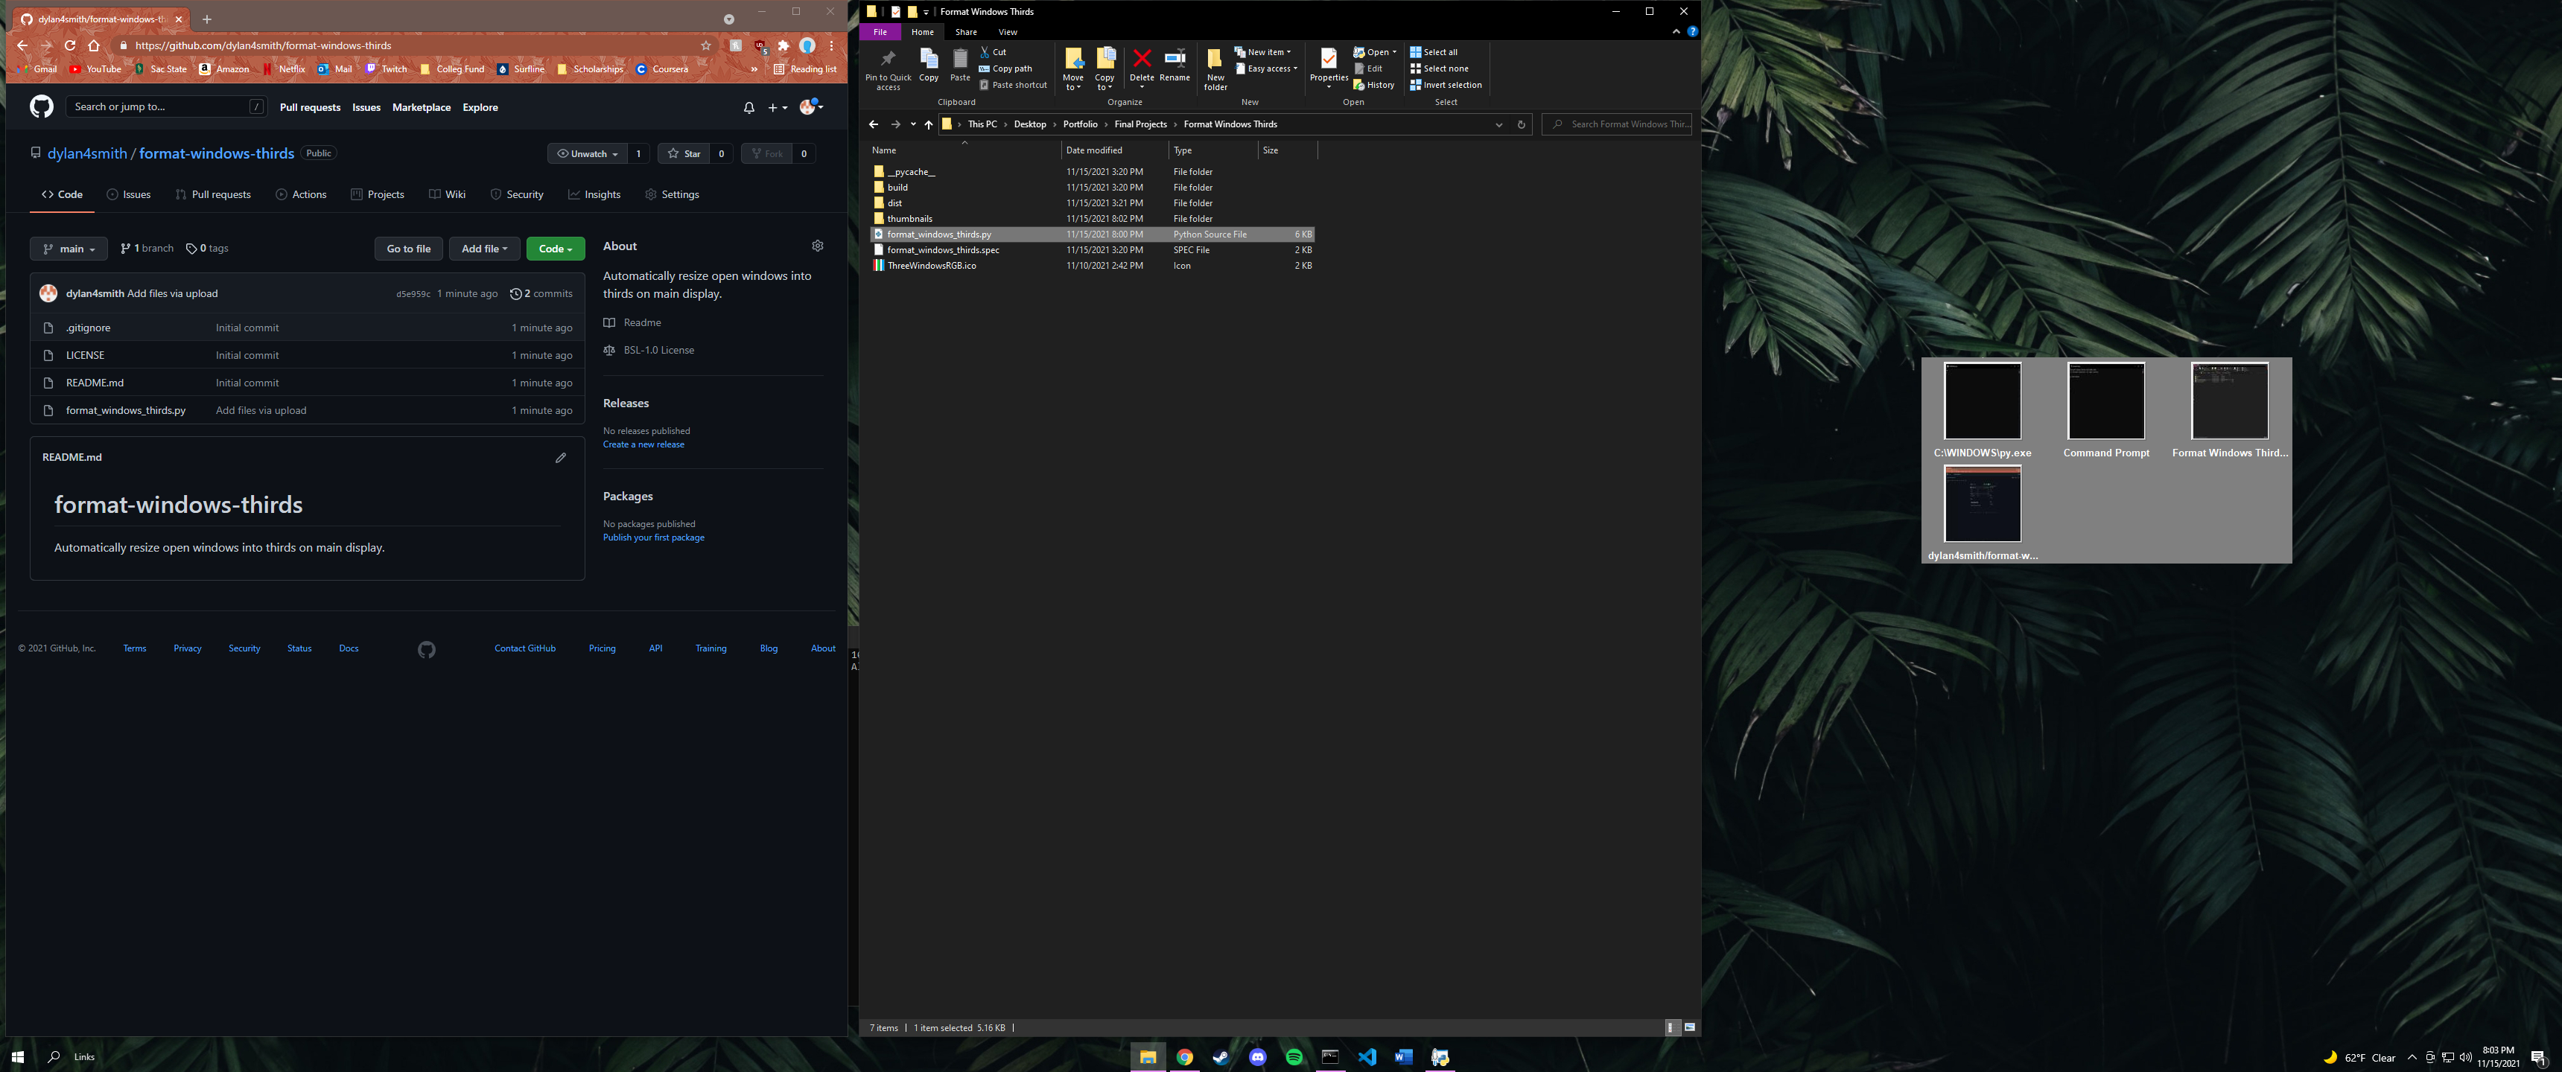2562x1072 pixels.
Task: Open the Add file dropdown
Action: click(x=484, y=249)
